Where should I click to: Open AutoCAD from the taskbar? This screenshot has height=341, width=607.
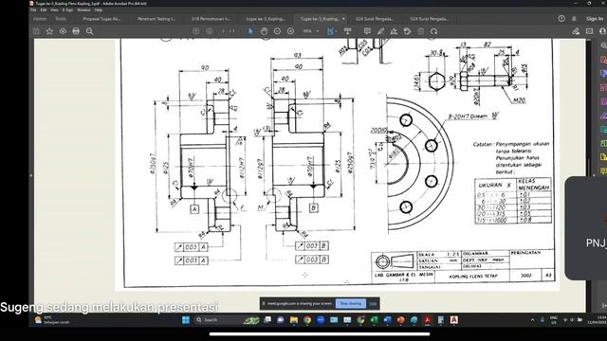point(454,320)
